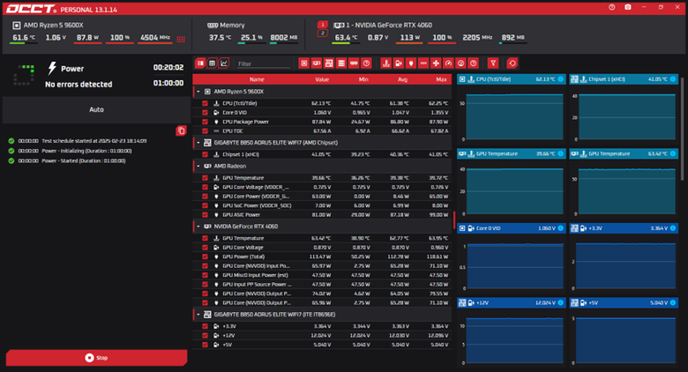Screen dimensions: 688x372
Task: Open the CPU core grid icon in header
Action: pos(181,39)
